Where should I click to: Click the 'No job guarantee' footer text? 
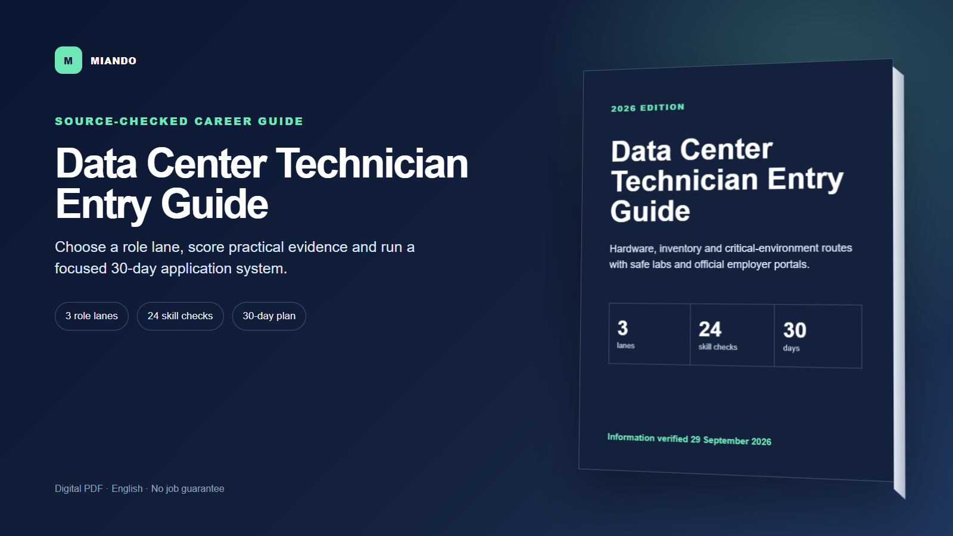click(x=188, y=488)
